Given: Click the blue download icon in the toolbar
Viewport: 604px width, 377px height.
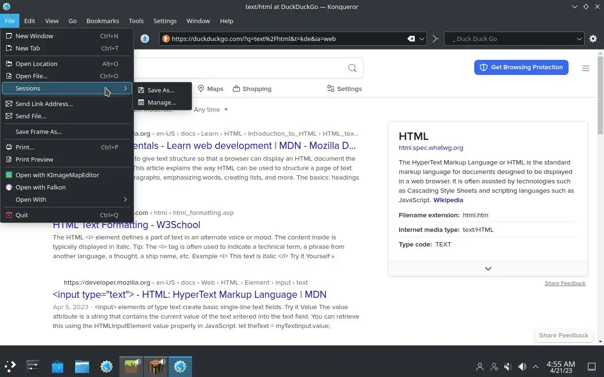Looking at the screenshot, I should (145, 39).
